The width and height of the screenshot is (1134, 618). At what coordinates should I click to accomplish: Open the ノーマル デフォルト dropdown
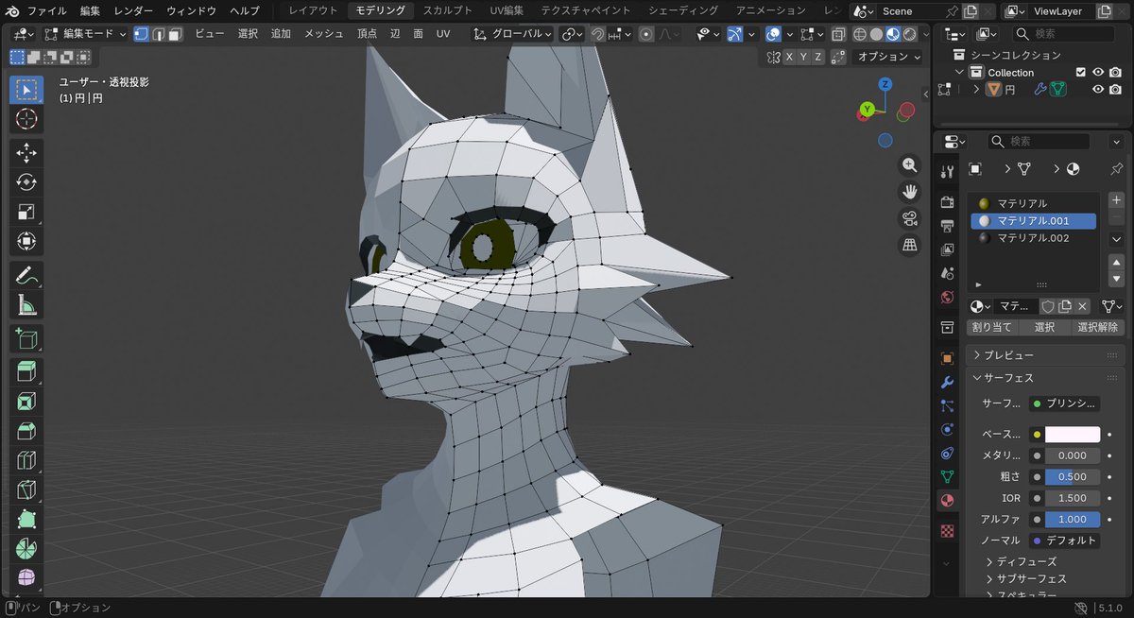(1064, 541)
